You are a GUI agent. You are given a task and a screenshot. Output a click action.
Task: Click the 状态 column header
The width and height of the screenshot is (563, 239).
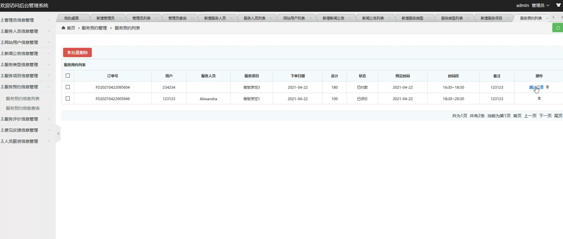pyautogui.click(x=362, y=76)
